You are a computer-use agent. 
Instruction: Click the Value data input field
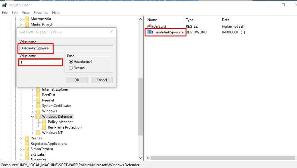(40, 62)
